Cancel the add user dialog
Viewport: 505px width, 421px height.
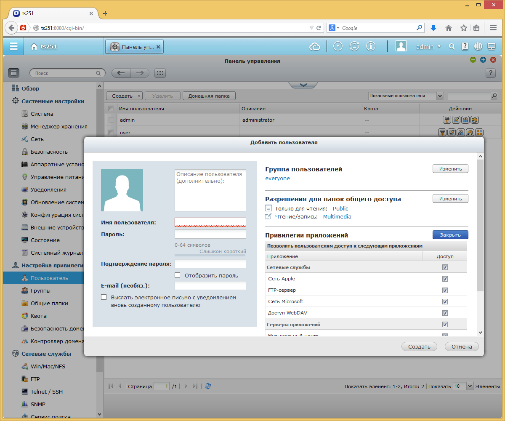462,346
